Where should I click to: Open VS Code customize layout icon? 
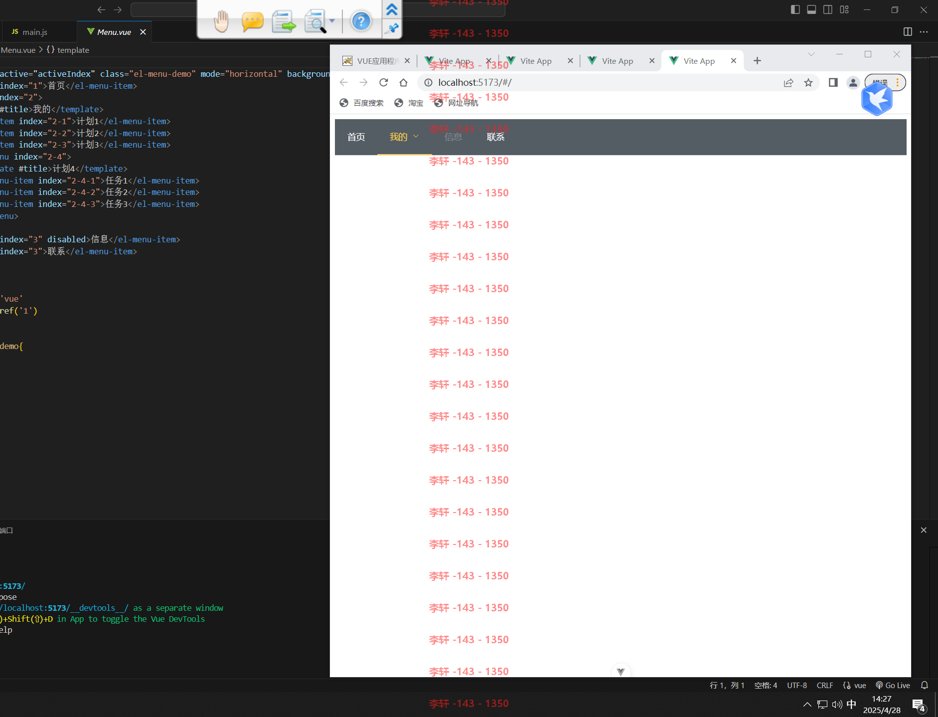click(x=844, y=9)
